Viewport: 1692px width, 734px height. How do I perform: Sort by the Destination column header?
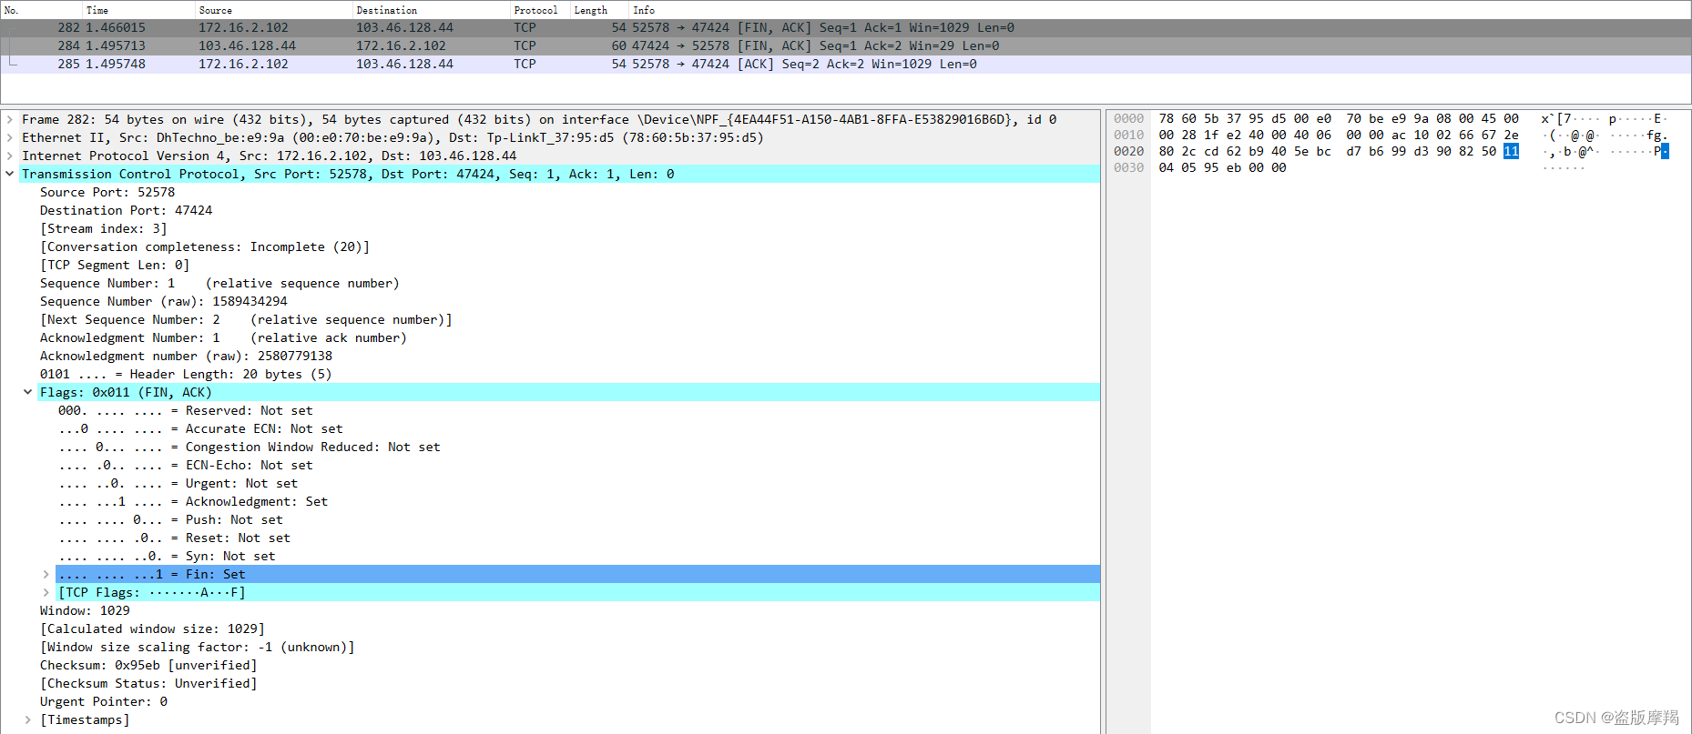[432, 10]
